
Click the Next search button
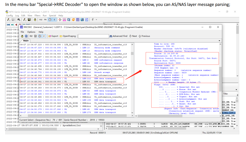pos(133,36)
